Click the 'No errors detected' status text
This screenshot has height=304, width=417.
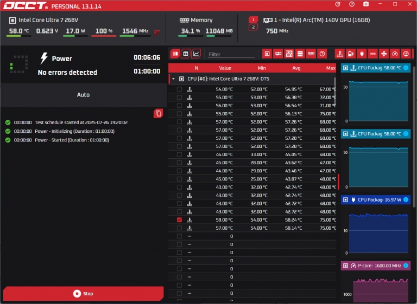(x=67, y=72)
